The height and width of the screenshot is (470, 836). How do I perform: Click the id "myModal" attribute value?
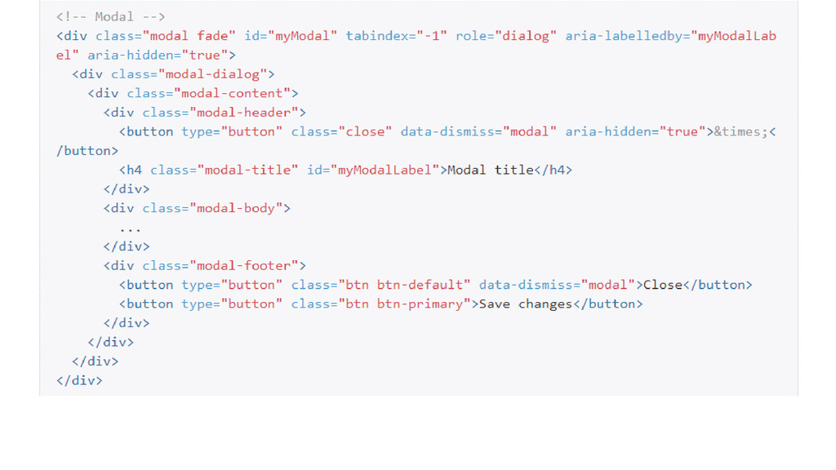[x=302, y=36]
